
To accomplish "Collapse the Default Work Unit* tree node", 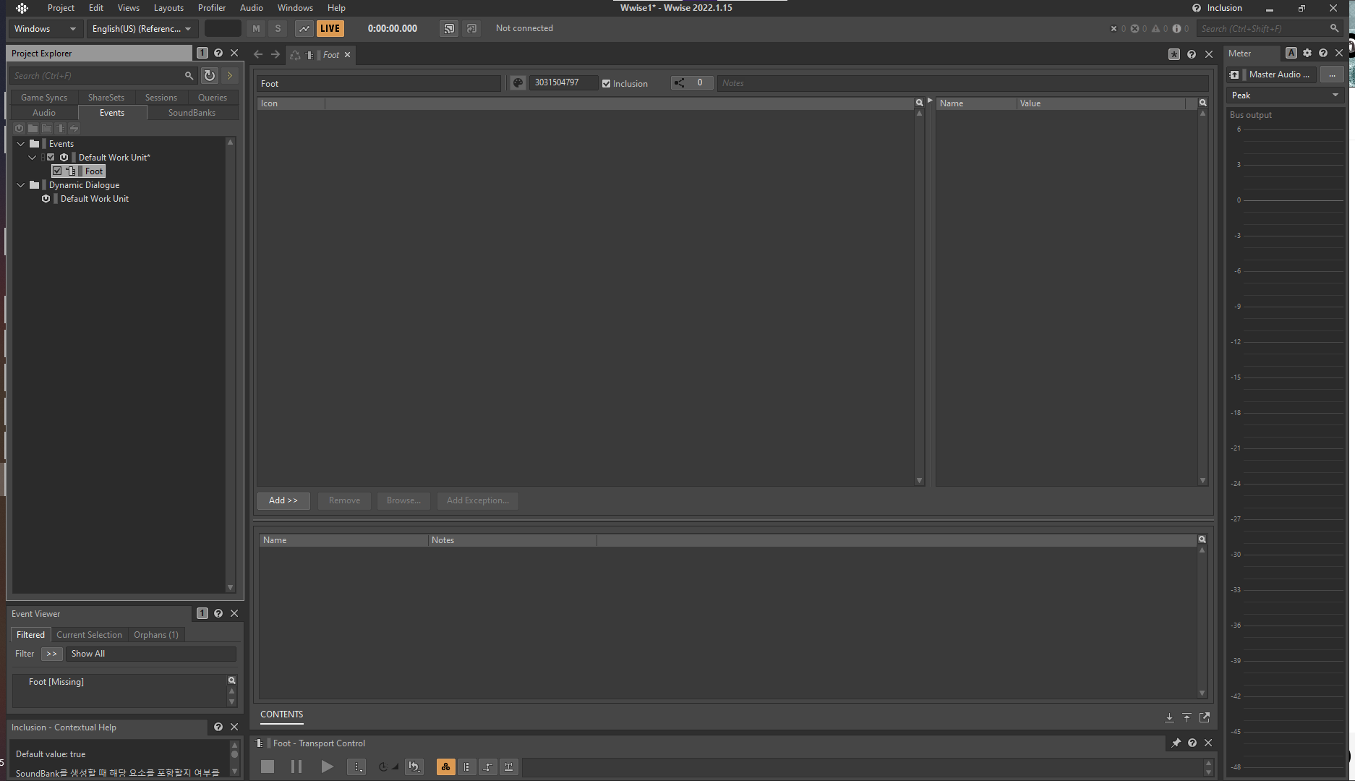I will [33, 157].
